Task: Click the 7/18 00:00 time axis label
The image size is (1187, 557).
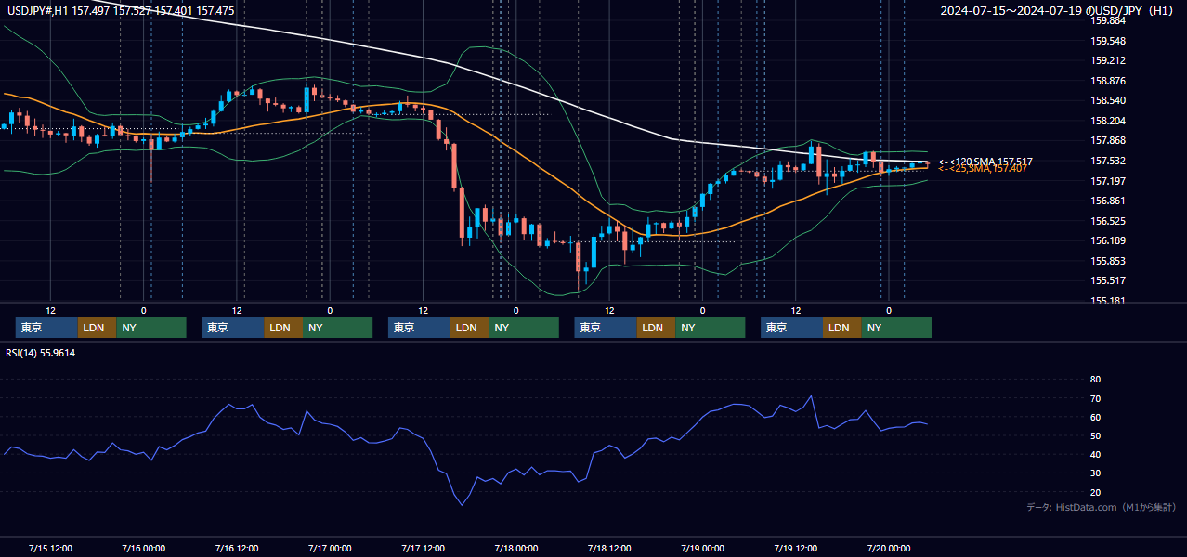Action: click(x=515, y=548)
